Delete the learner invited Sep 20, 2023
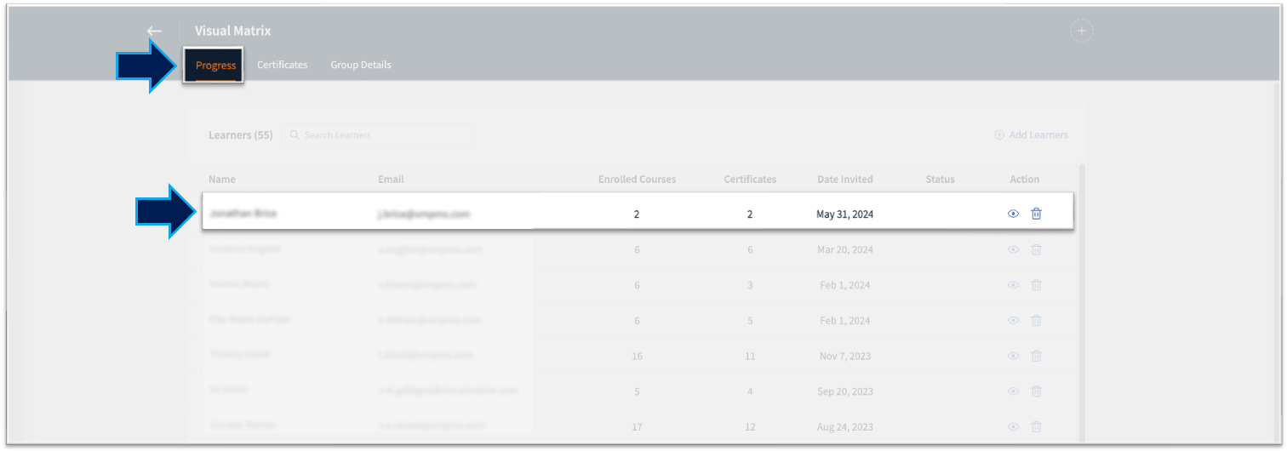The width and height of the screenshot is (1287, 451). coord(1036,391)
